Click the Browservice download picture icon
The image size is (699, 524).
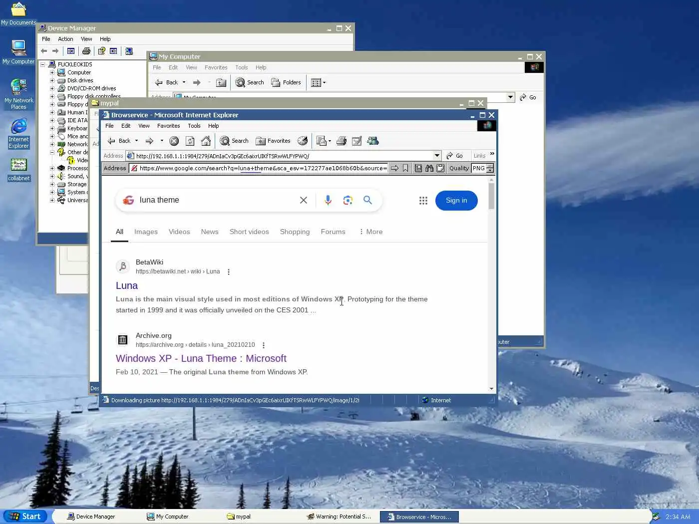click(x=418, y=168)
